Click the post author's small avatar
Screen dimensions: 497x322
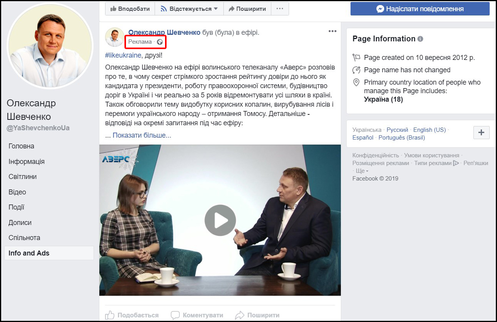(x=115, y=37)
